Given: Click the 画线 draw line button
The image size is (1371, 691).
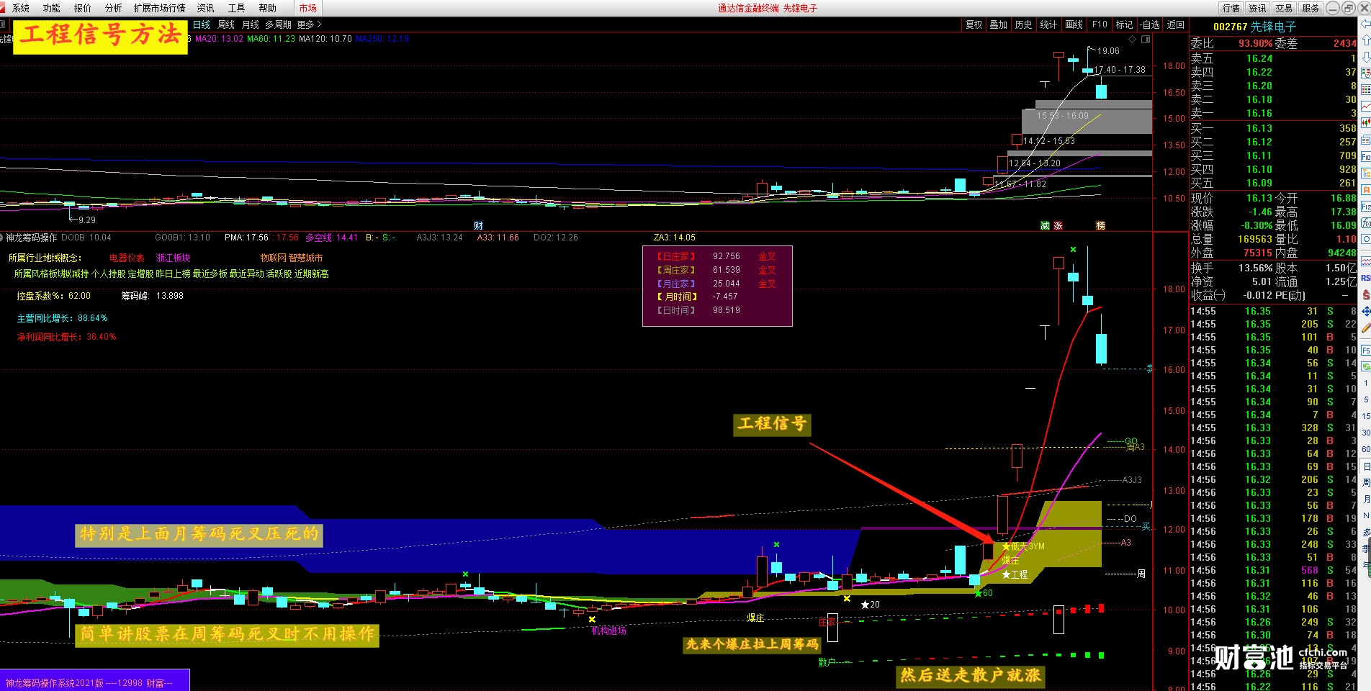Looking at the screenshot, I should pyautogui.click(x=1074, y=24).
